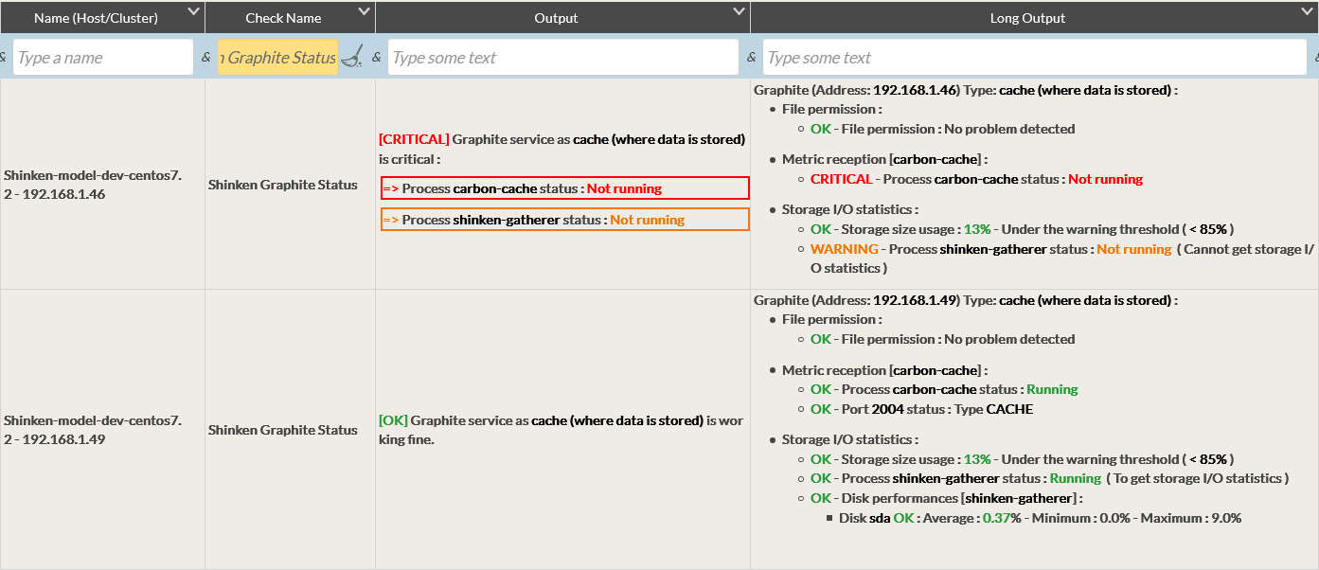Click the Graphite Status check name filter

tap(277, 58)
